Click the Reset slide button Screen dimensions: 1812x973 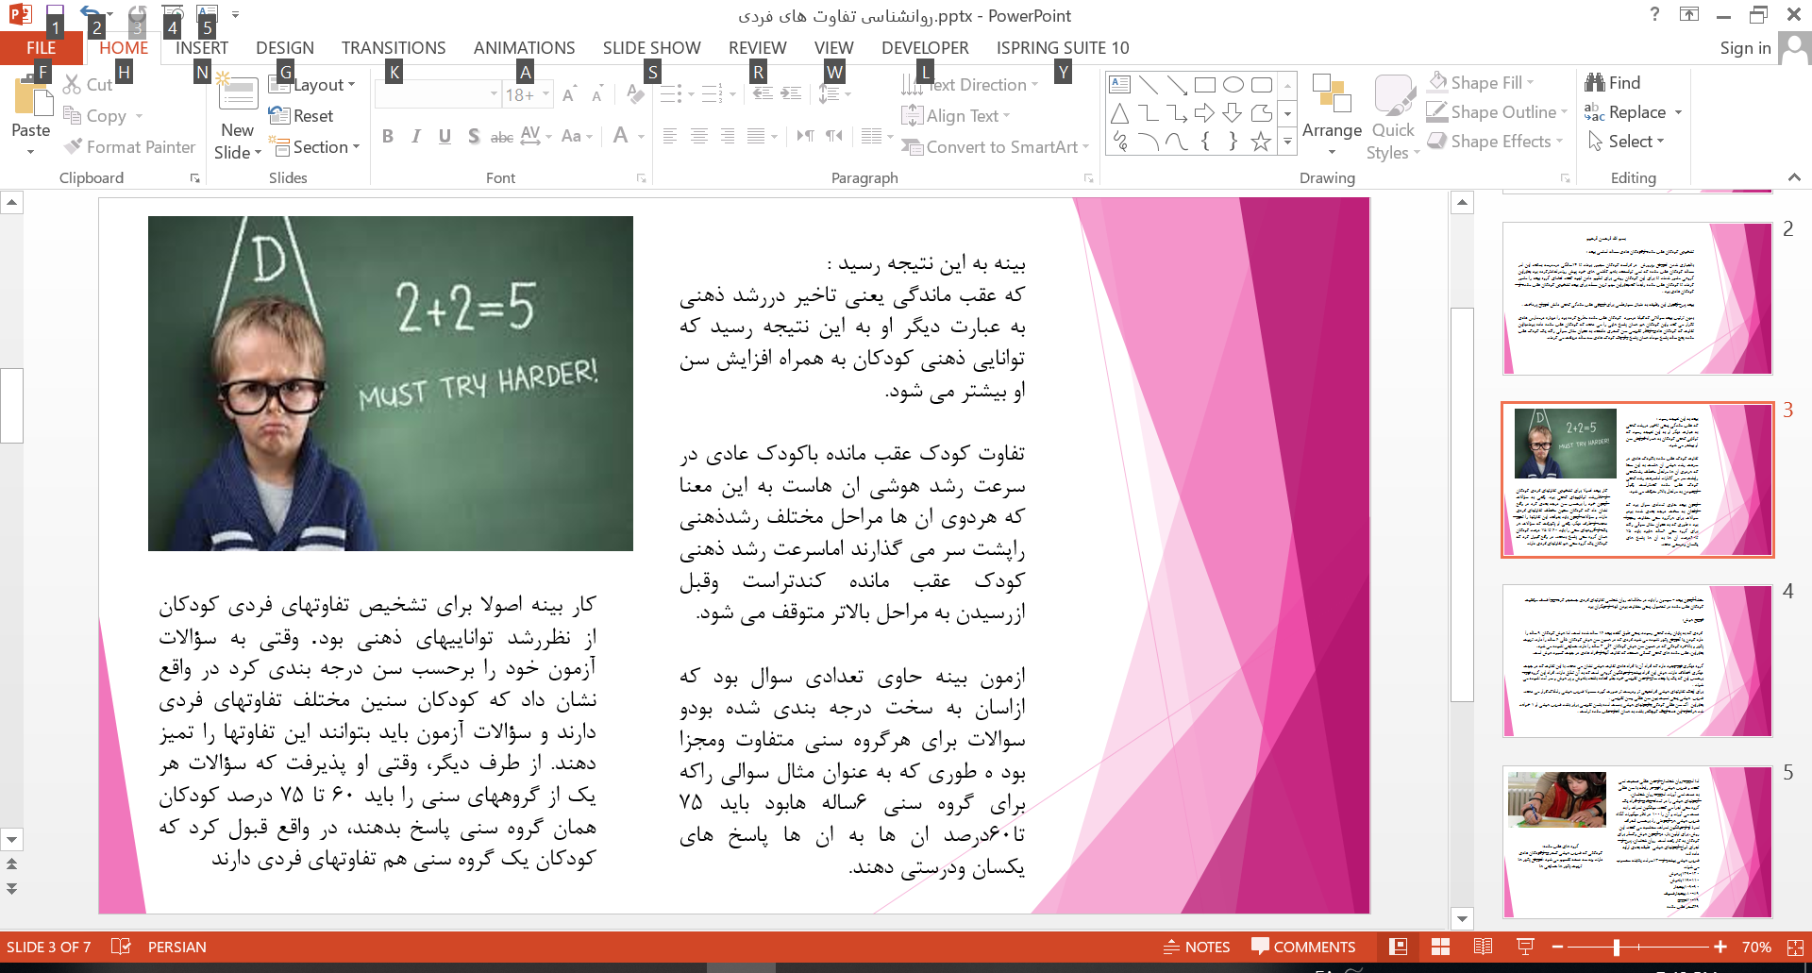point(302,116)
